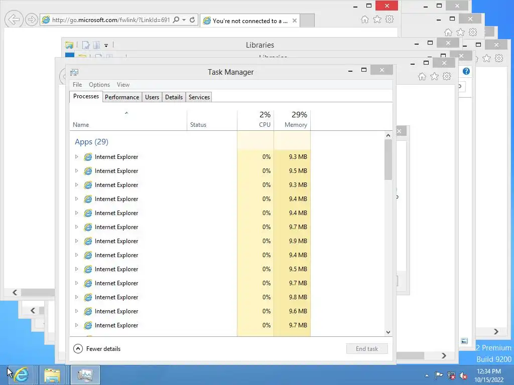Open File Explorer from the taskbar
This screenshot has width=514, height=385.
[52, 375]
